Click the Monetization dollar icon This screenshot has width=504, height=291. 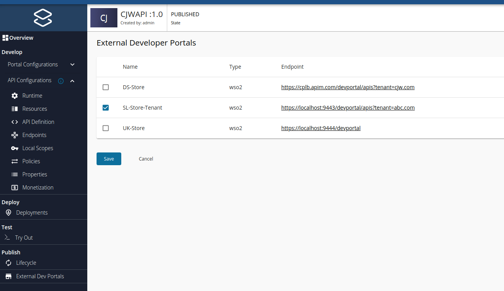point(14,187)
